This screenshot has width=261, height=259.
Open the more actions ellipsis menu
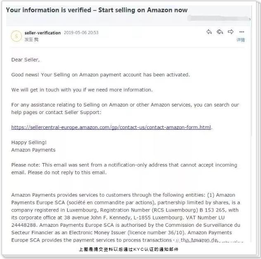242,32
